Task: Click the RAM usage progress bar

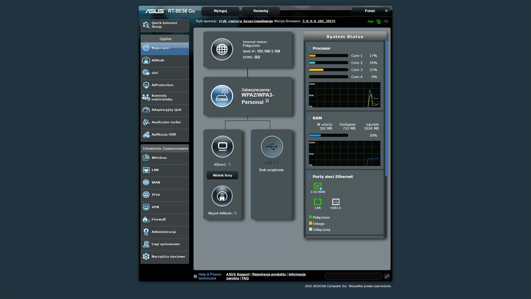Action: pyautogui.click(x=328, y=135)
